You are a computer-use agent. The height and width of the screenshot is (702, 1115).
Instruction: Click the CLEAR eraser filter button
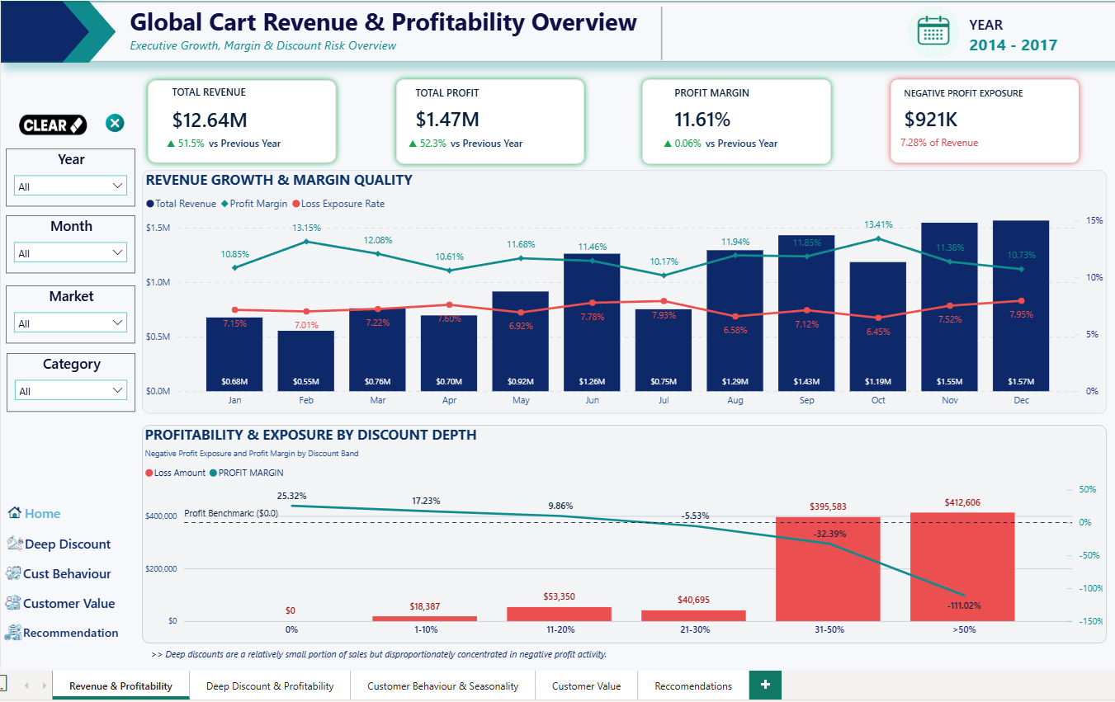tap(53, 125)
